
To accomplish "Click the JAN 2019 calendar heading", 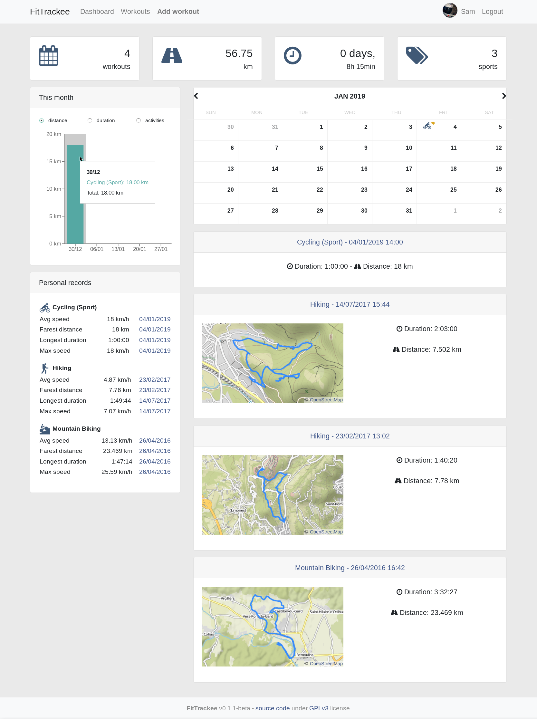I will [350, 96].
